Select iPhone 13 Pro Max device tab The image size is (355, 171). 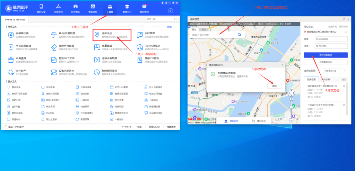[x=15, y=19]
